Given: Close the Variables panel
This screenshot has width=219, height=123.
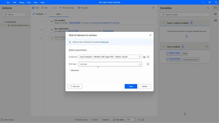Looking at the screenshot, I should tap(208, 8).
